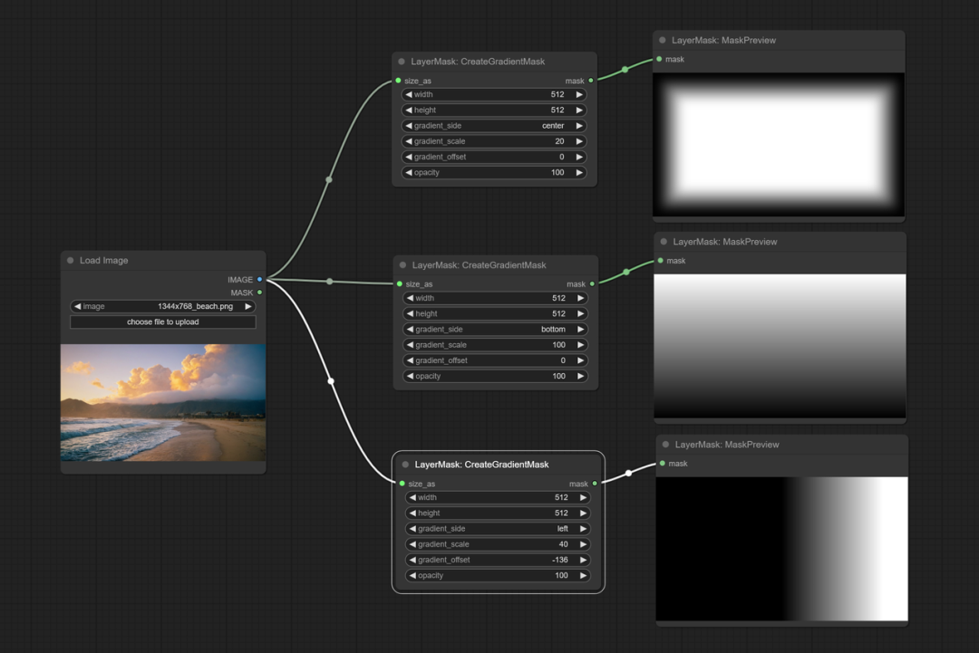
Task: Increase opacity in the center gradient node
Action: click(579, 172)
